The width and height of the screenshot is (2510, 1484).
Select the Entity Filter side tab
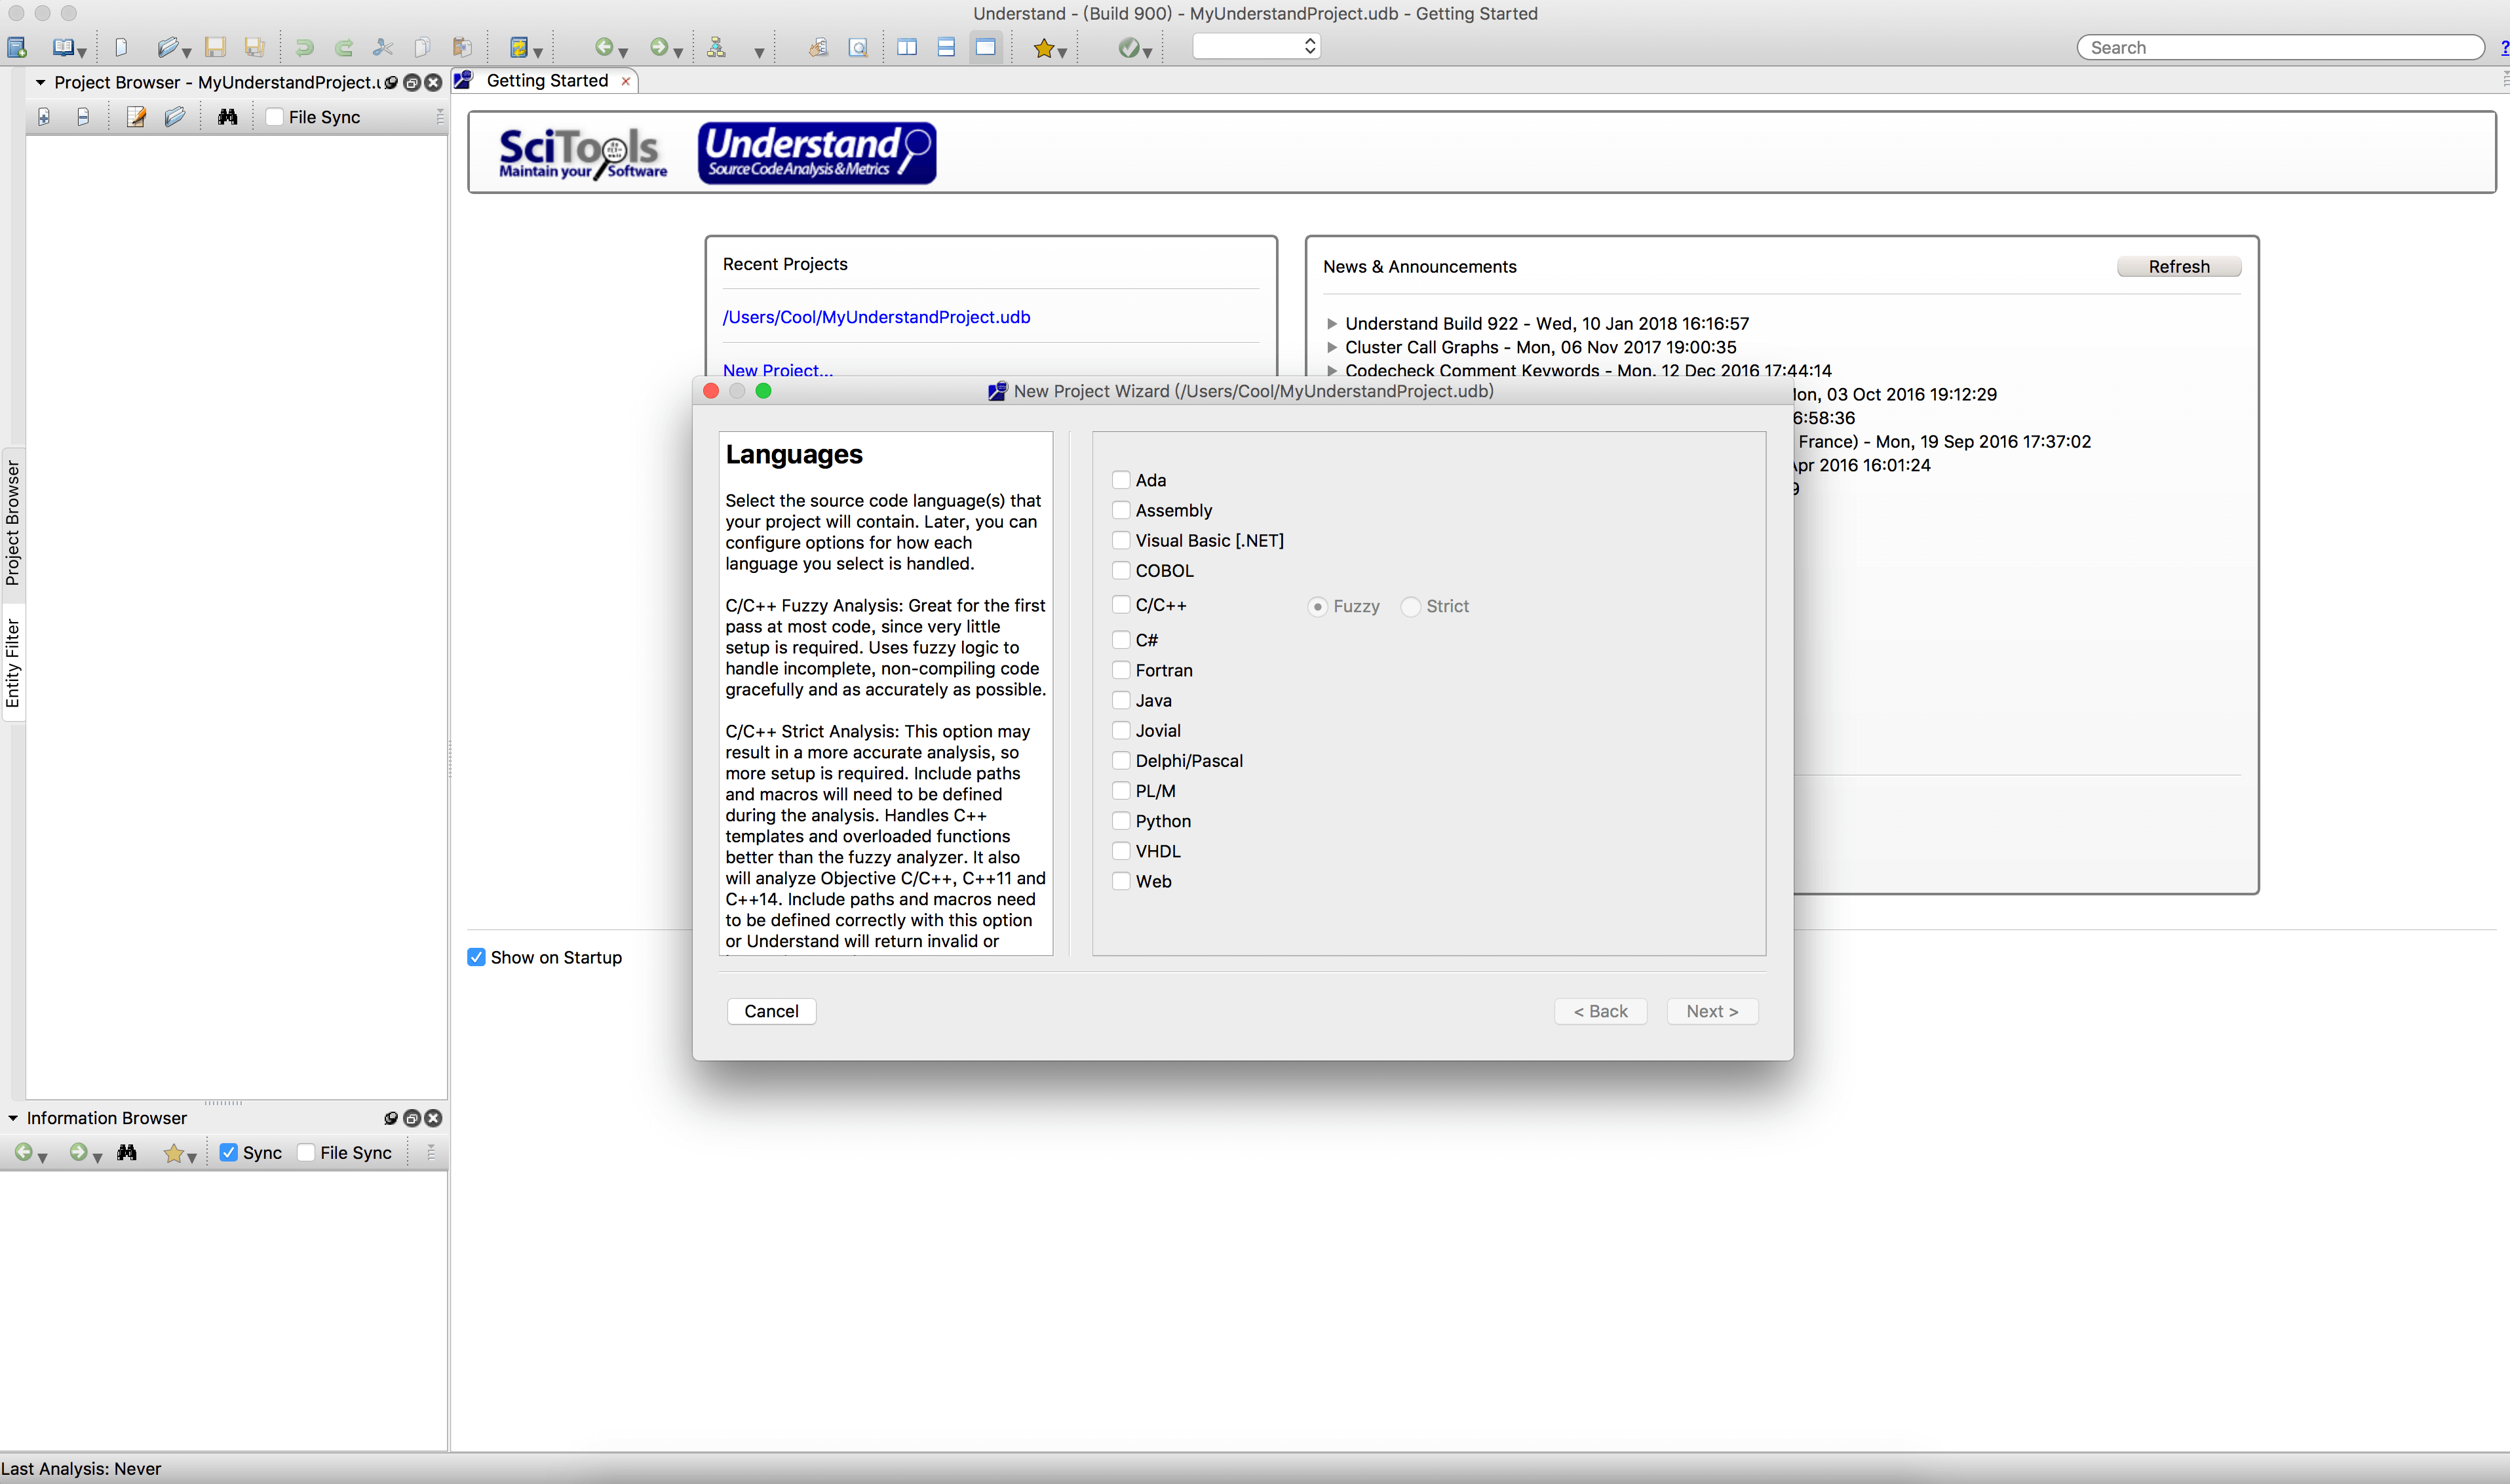[12, 663]
